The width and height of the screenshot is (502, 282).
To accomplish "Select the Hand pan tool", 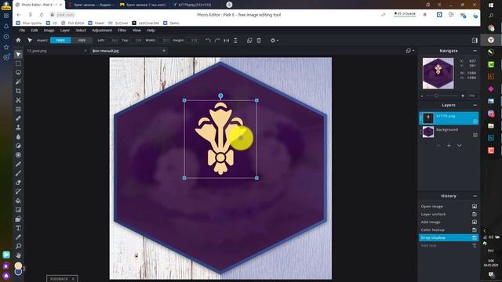I will [x=18, y=255].
